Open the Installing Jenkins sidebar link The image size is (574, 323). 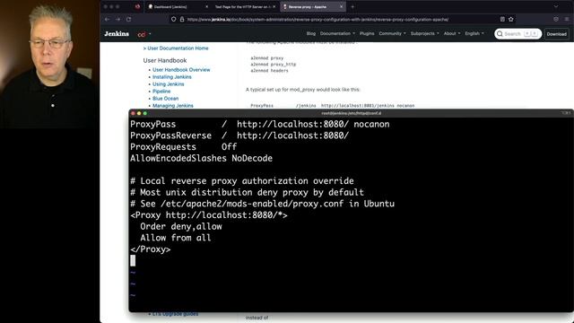click(171, 77)
